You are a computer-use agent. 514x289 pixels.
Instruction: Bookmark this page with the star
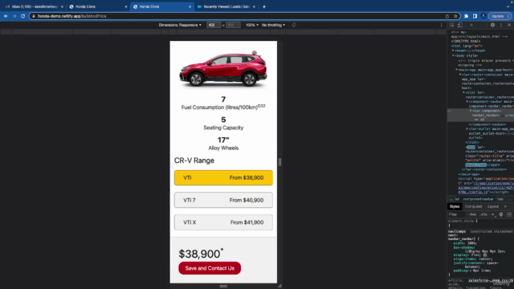click(x=455, y=16)
